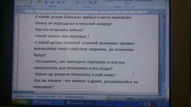Click the word count in status bar
Viewport: 191px width, 107px height.
point(46,97)
